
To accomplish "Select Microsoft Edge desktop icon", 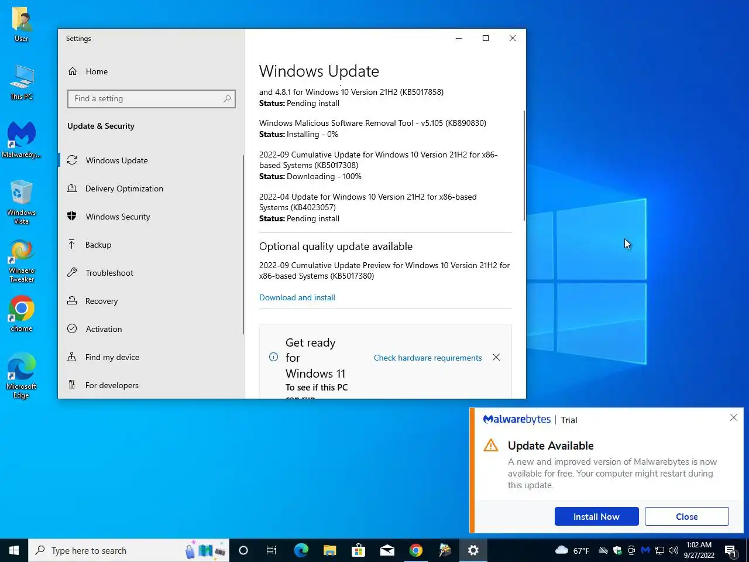I will 22,375.
